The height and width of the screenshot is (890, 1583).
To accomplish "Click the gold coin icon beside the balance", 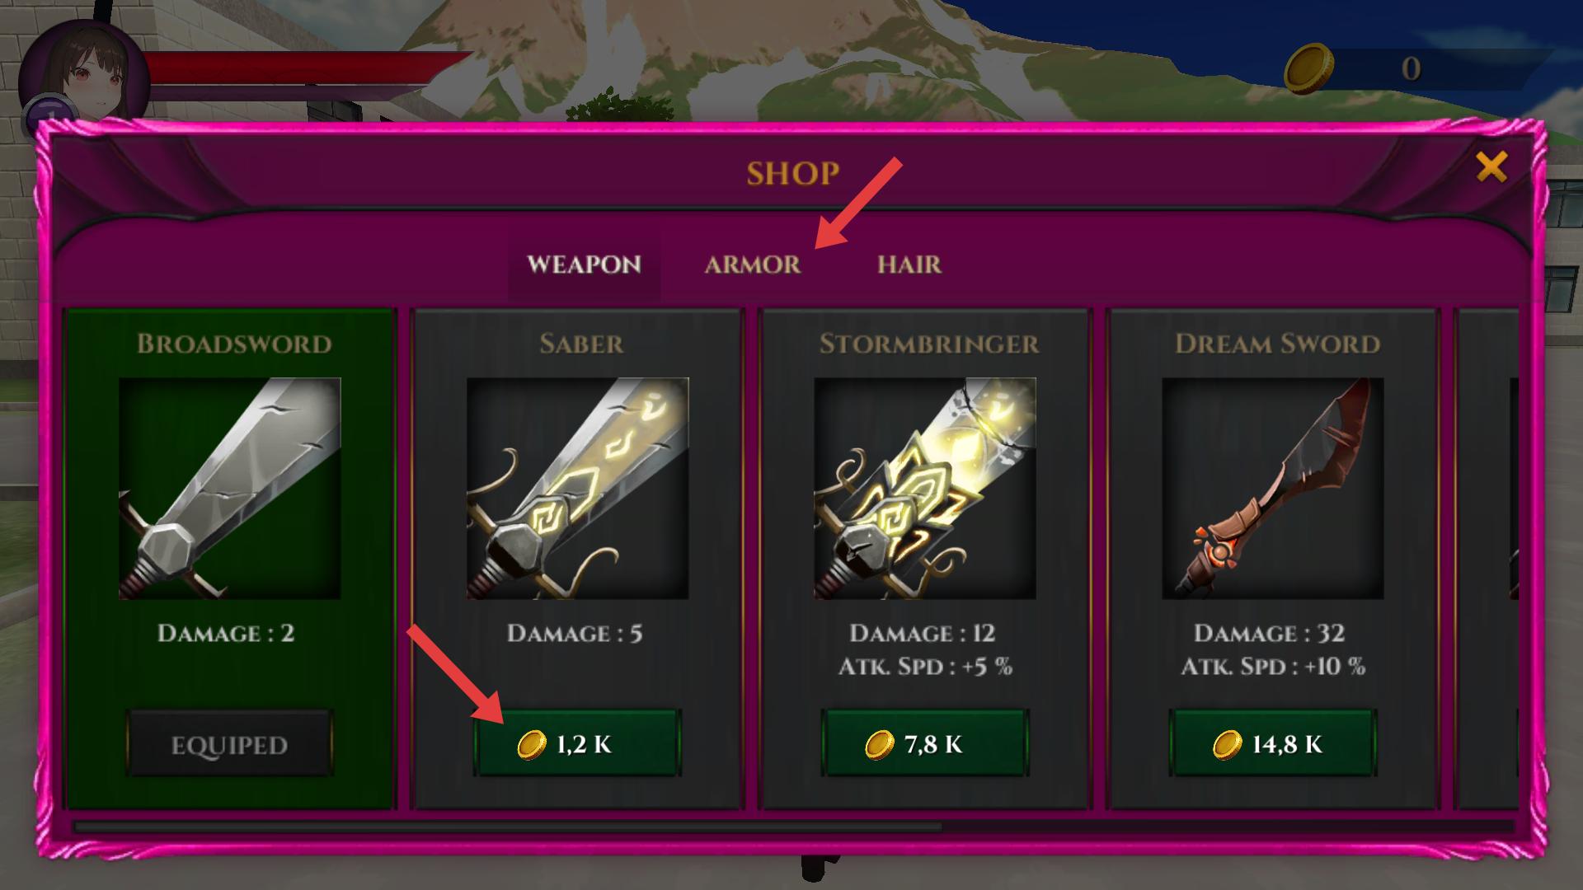I will [x=1309, y=69].
